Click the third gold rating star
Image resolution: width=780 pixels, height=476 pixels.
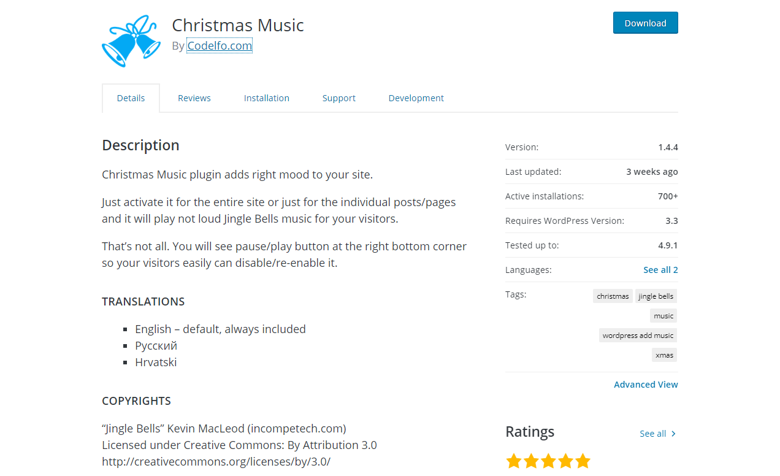(x=548, y=461)
